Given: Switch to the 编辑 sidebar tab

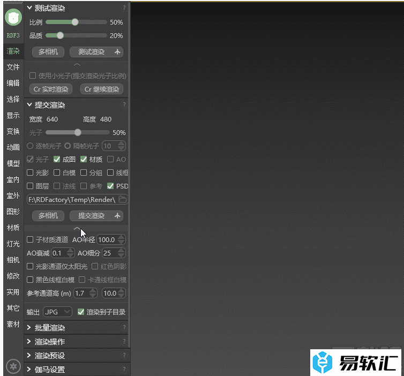Looking at the screenshot, I should tap(13, 83).
